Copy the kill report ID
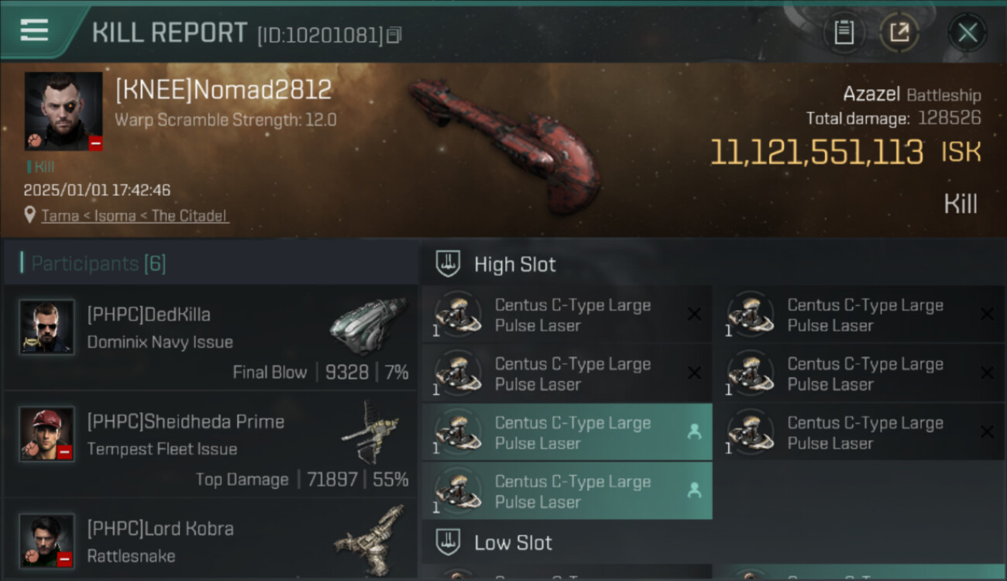 coord(394,35)
